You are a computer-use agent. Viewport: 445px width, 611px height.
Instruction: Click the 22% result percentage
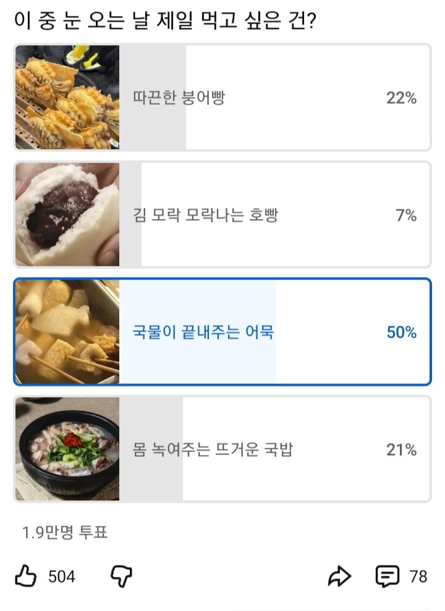pos(401,98)
